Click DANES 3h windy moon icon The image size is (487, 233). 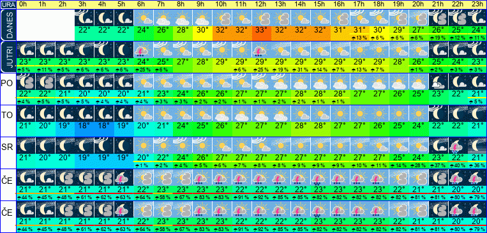(84, 18)
